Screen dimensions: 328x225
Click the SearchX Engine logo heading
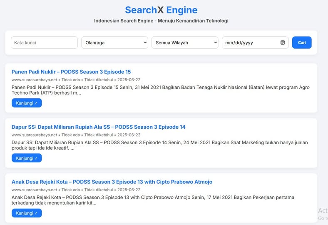[161, 10]
